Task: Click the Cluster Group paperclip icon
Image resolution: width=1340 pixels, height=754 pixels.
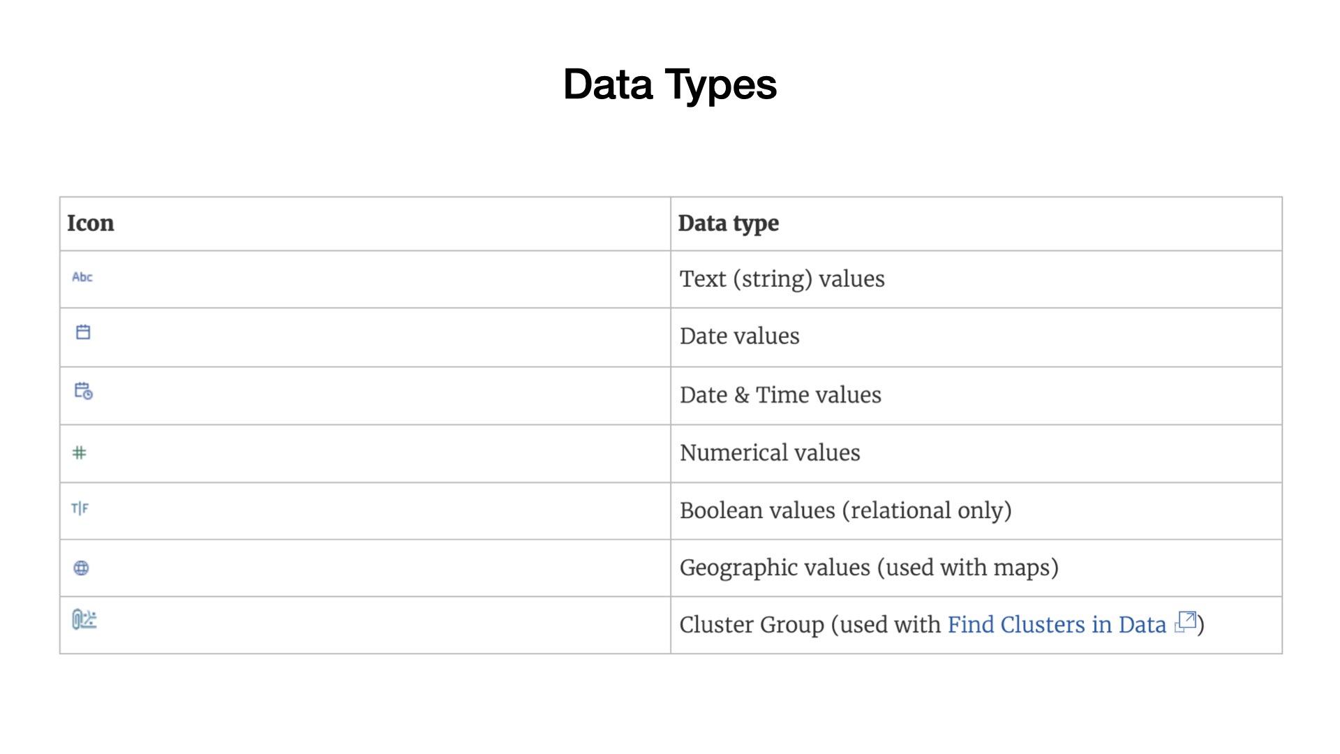Action: coord(84,619)
